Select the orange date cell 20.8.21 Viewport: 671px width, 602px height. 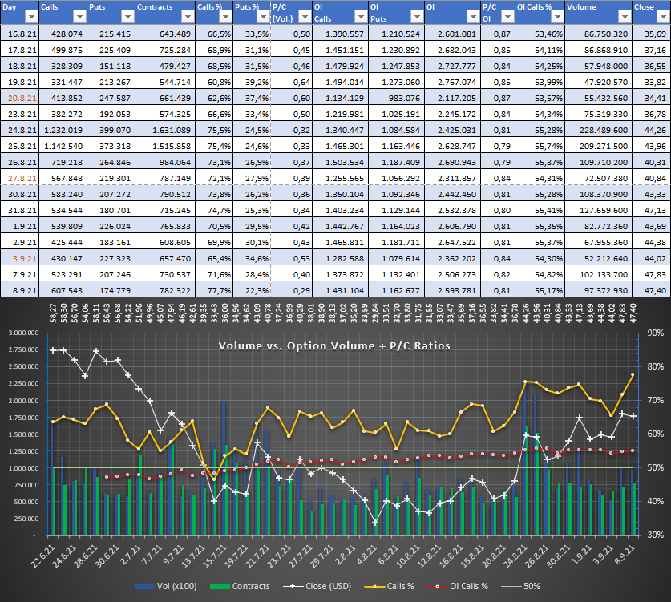(20, 98)
